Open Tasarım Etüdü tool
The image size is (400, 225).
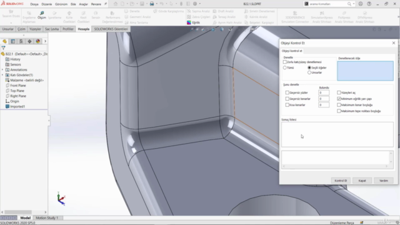click(11, 14)
